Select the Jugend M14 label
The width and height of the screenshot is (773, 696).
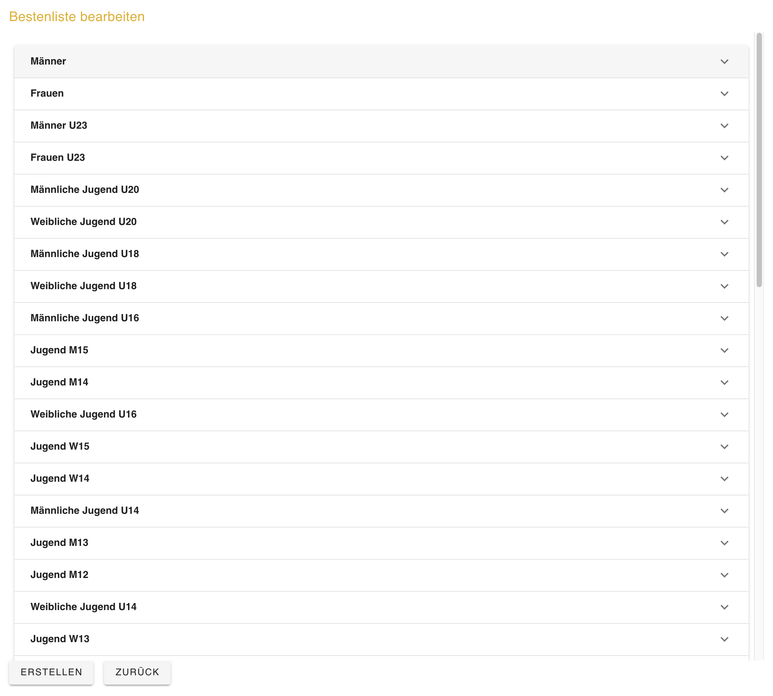(x=59, y=382)
